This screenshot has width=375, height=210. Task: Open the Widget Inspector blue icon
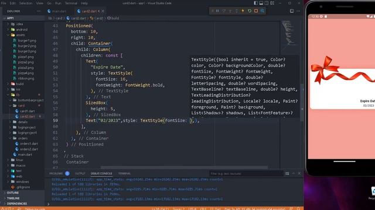pos(262,11)
